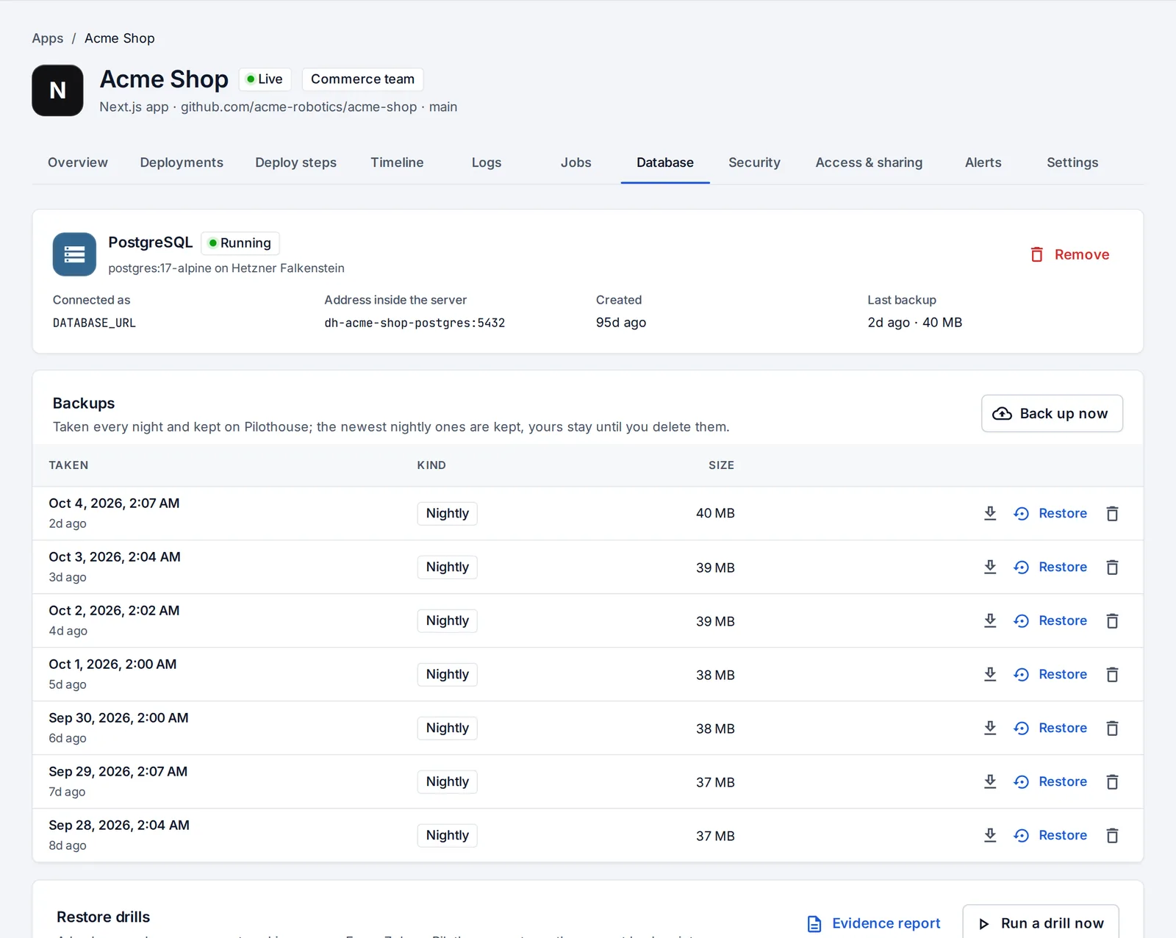Screen dimensions: 1176x938
Task: Switch to the Security tab
Action: (754, 162)
